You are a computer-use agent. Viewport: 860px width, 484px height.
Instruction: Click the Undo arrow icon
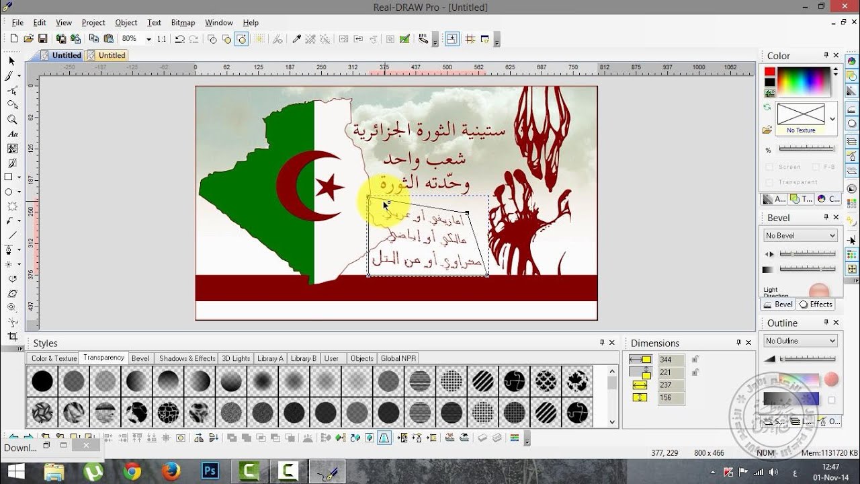(x=179, y=39)
